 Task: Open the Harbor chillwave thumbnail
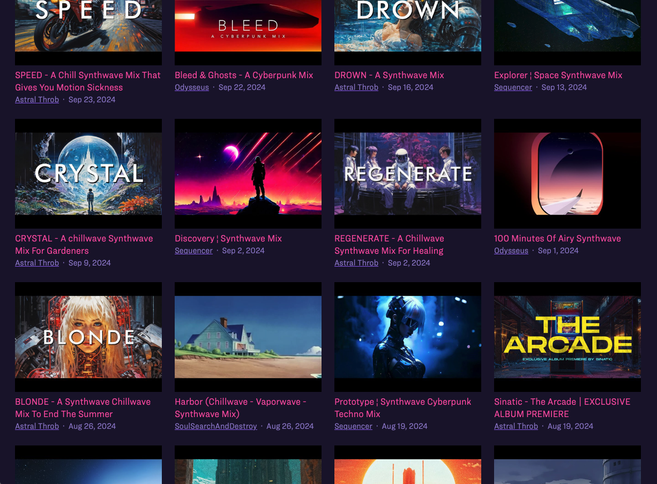tap(248, 337)
